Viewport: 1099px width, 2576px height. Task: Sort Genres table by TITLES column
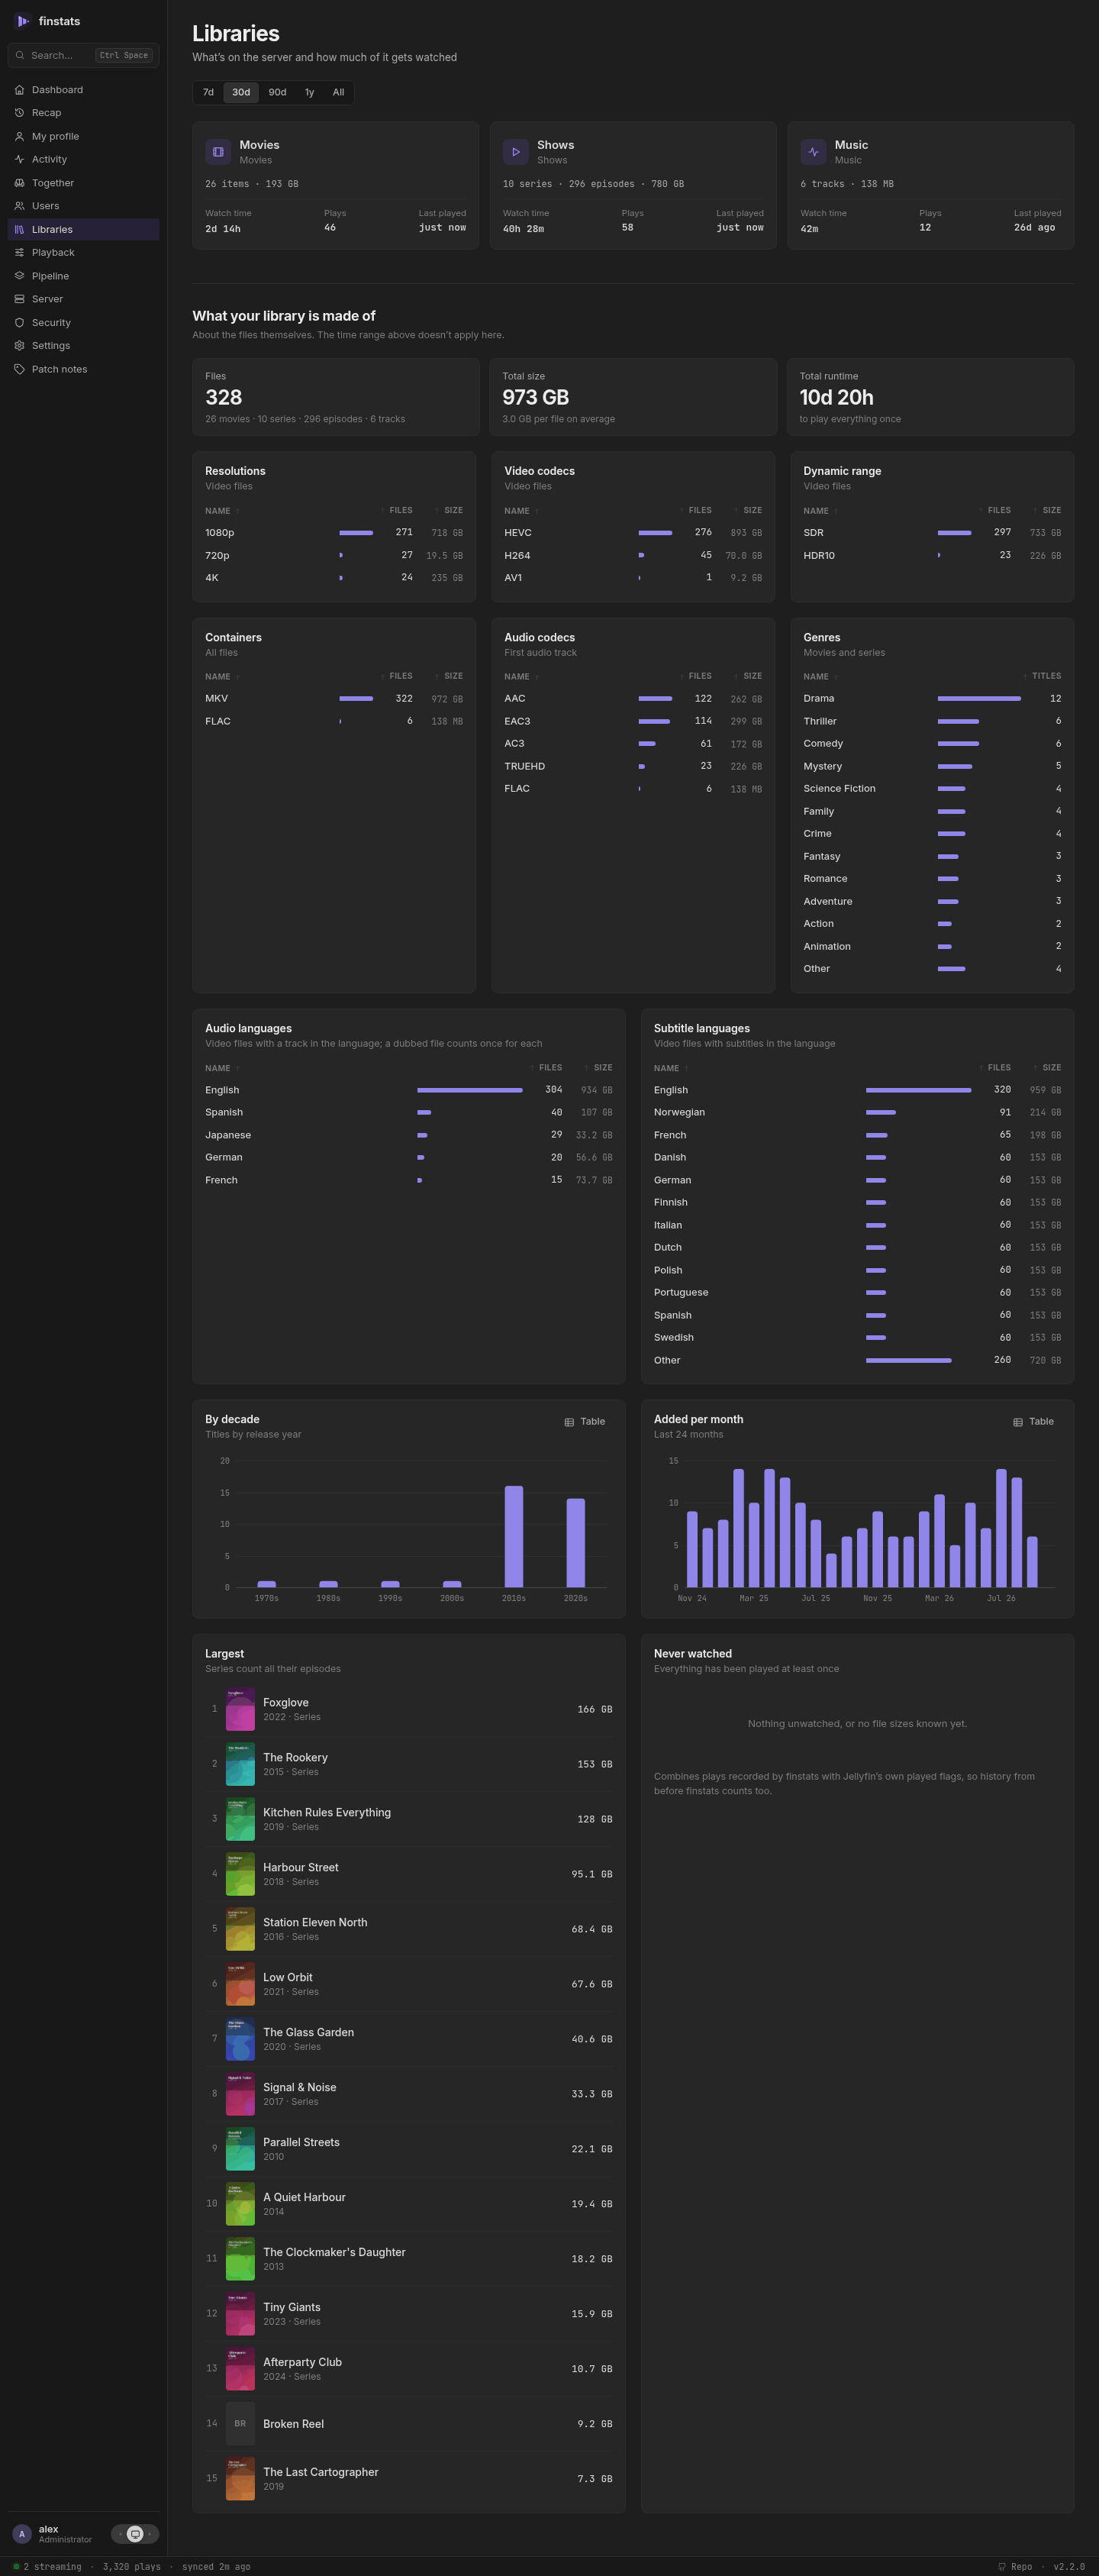[1043, 676]
